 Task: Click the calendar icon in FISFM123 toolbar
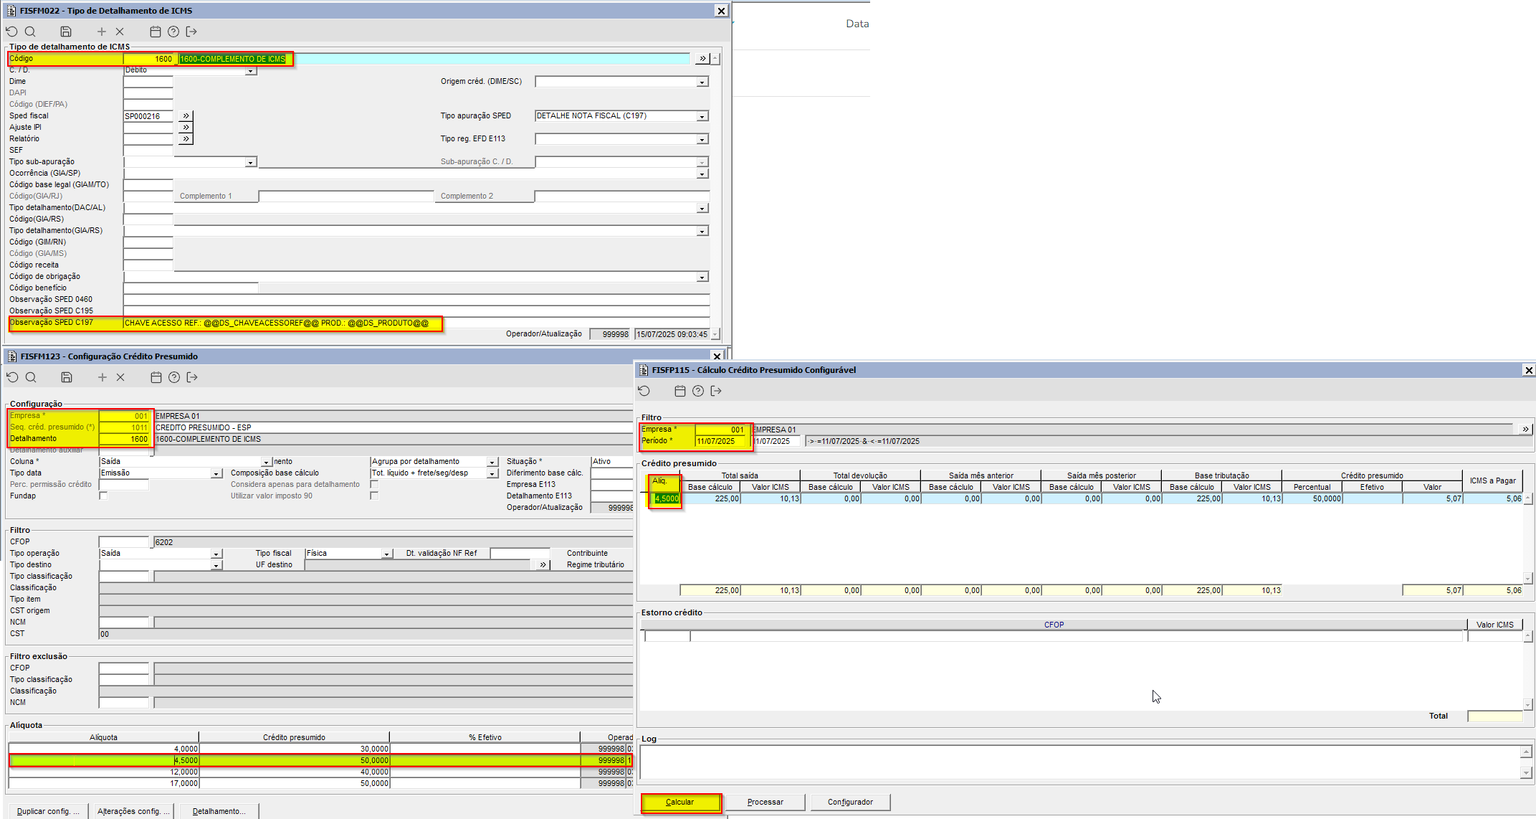pos(156,377)
